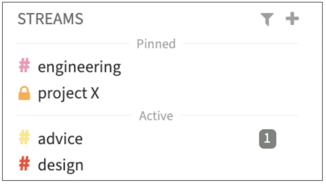Add a stream with the plus icon
This screenshot has width=326, height=184.
pos(292,19)
